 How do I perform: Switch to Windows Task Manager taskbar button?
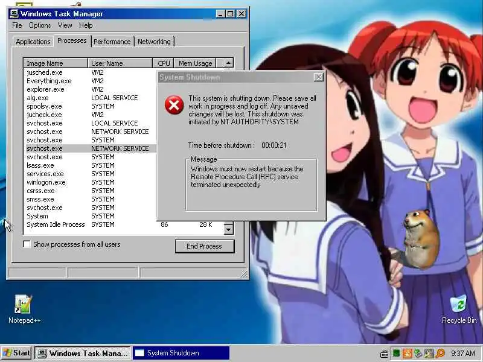click(x=83, y=353)
